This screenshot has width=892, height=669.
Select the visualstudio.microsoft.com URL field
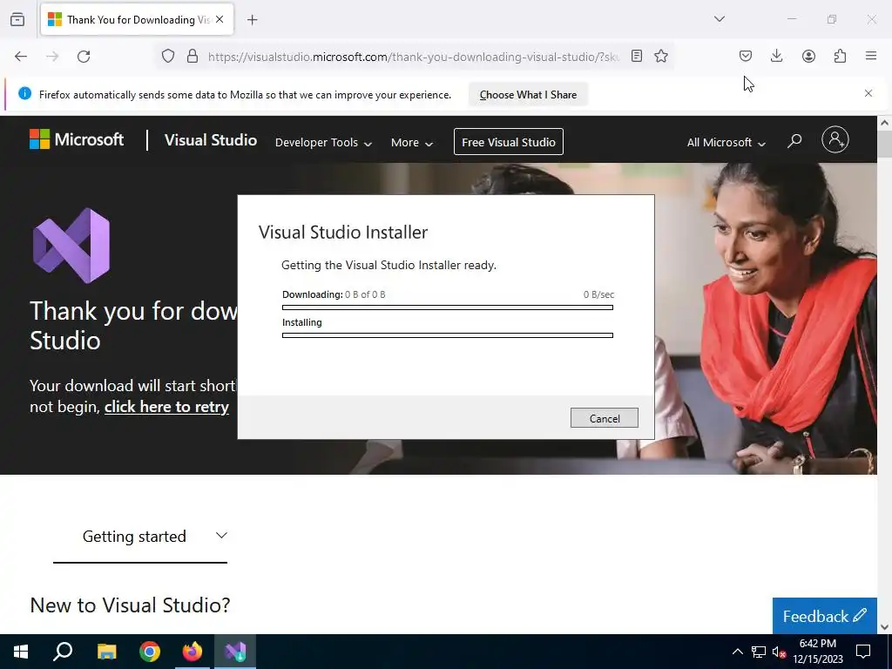tap(414, 57)
